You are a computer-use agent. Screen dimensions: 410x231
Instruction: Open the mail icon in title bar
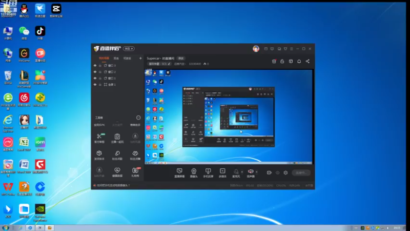coord(265,49)
